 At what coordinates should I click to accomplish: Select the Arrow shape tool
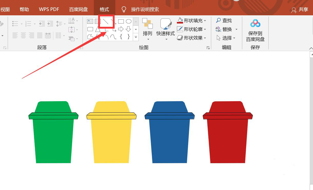coord(113,21)
